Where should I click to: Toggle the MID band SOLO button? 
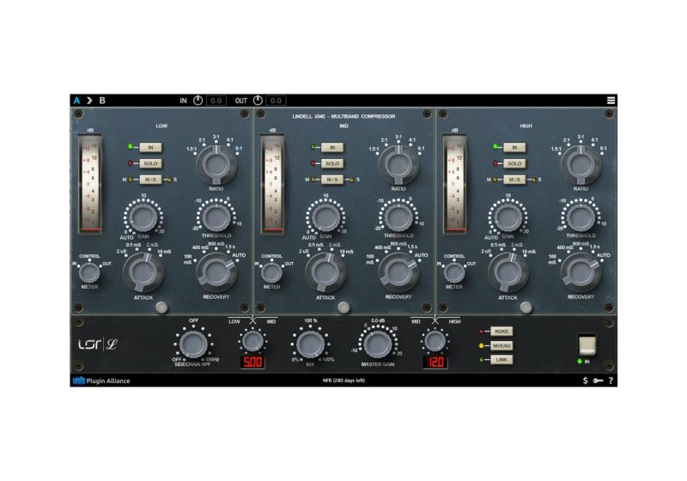pos(332,163)
